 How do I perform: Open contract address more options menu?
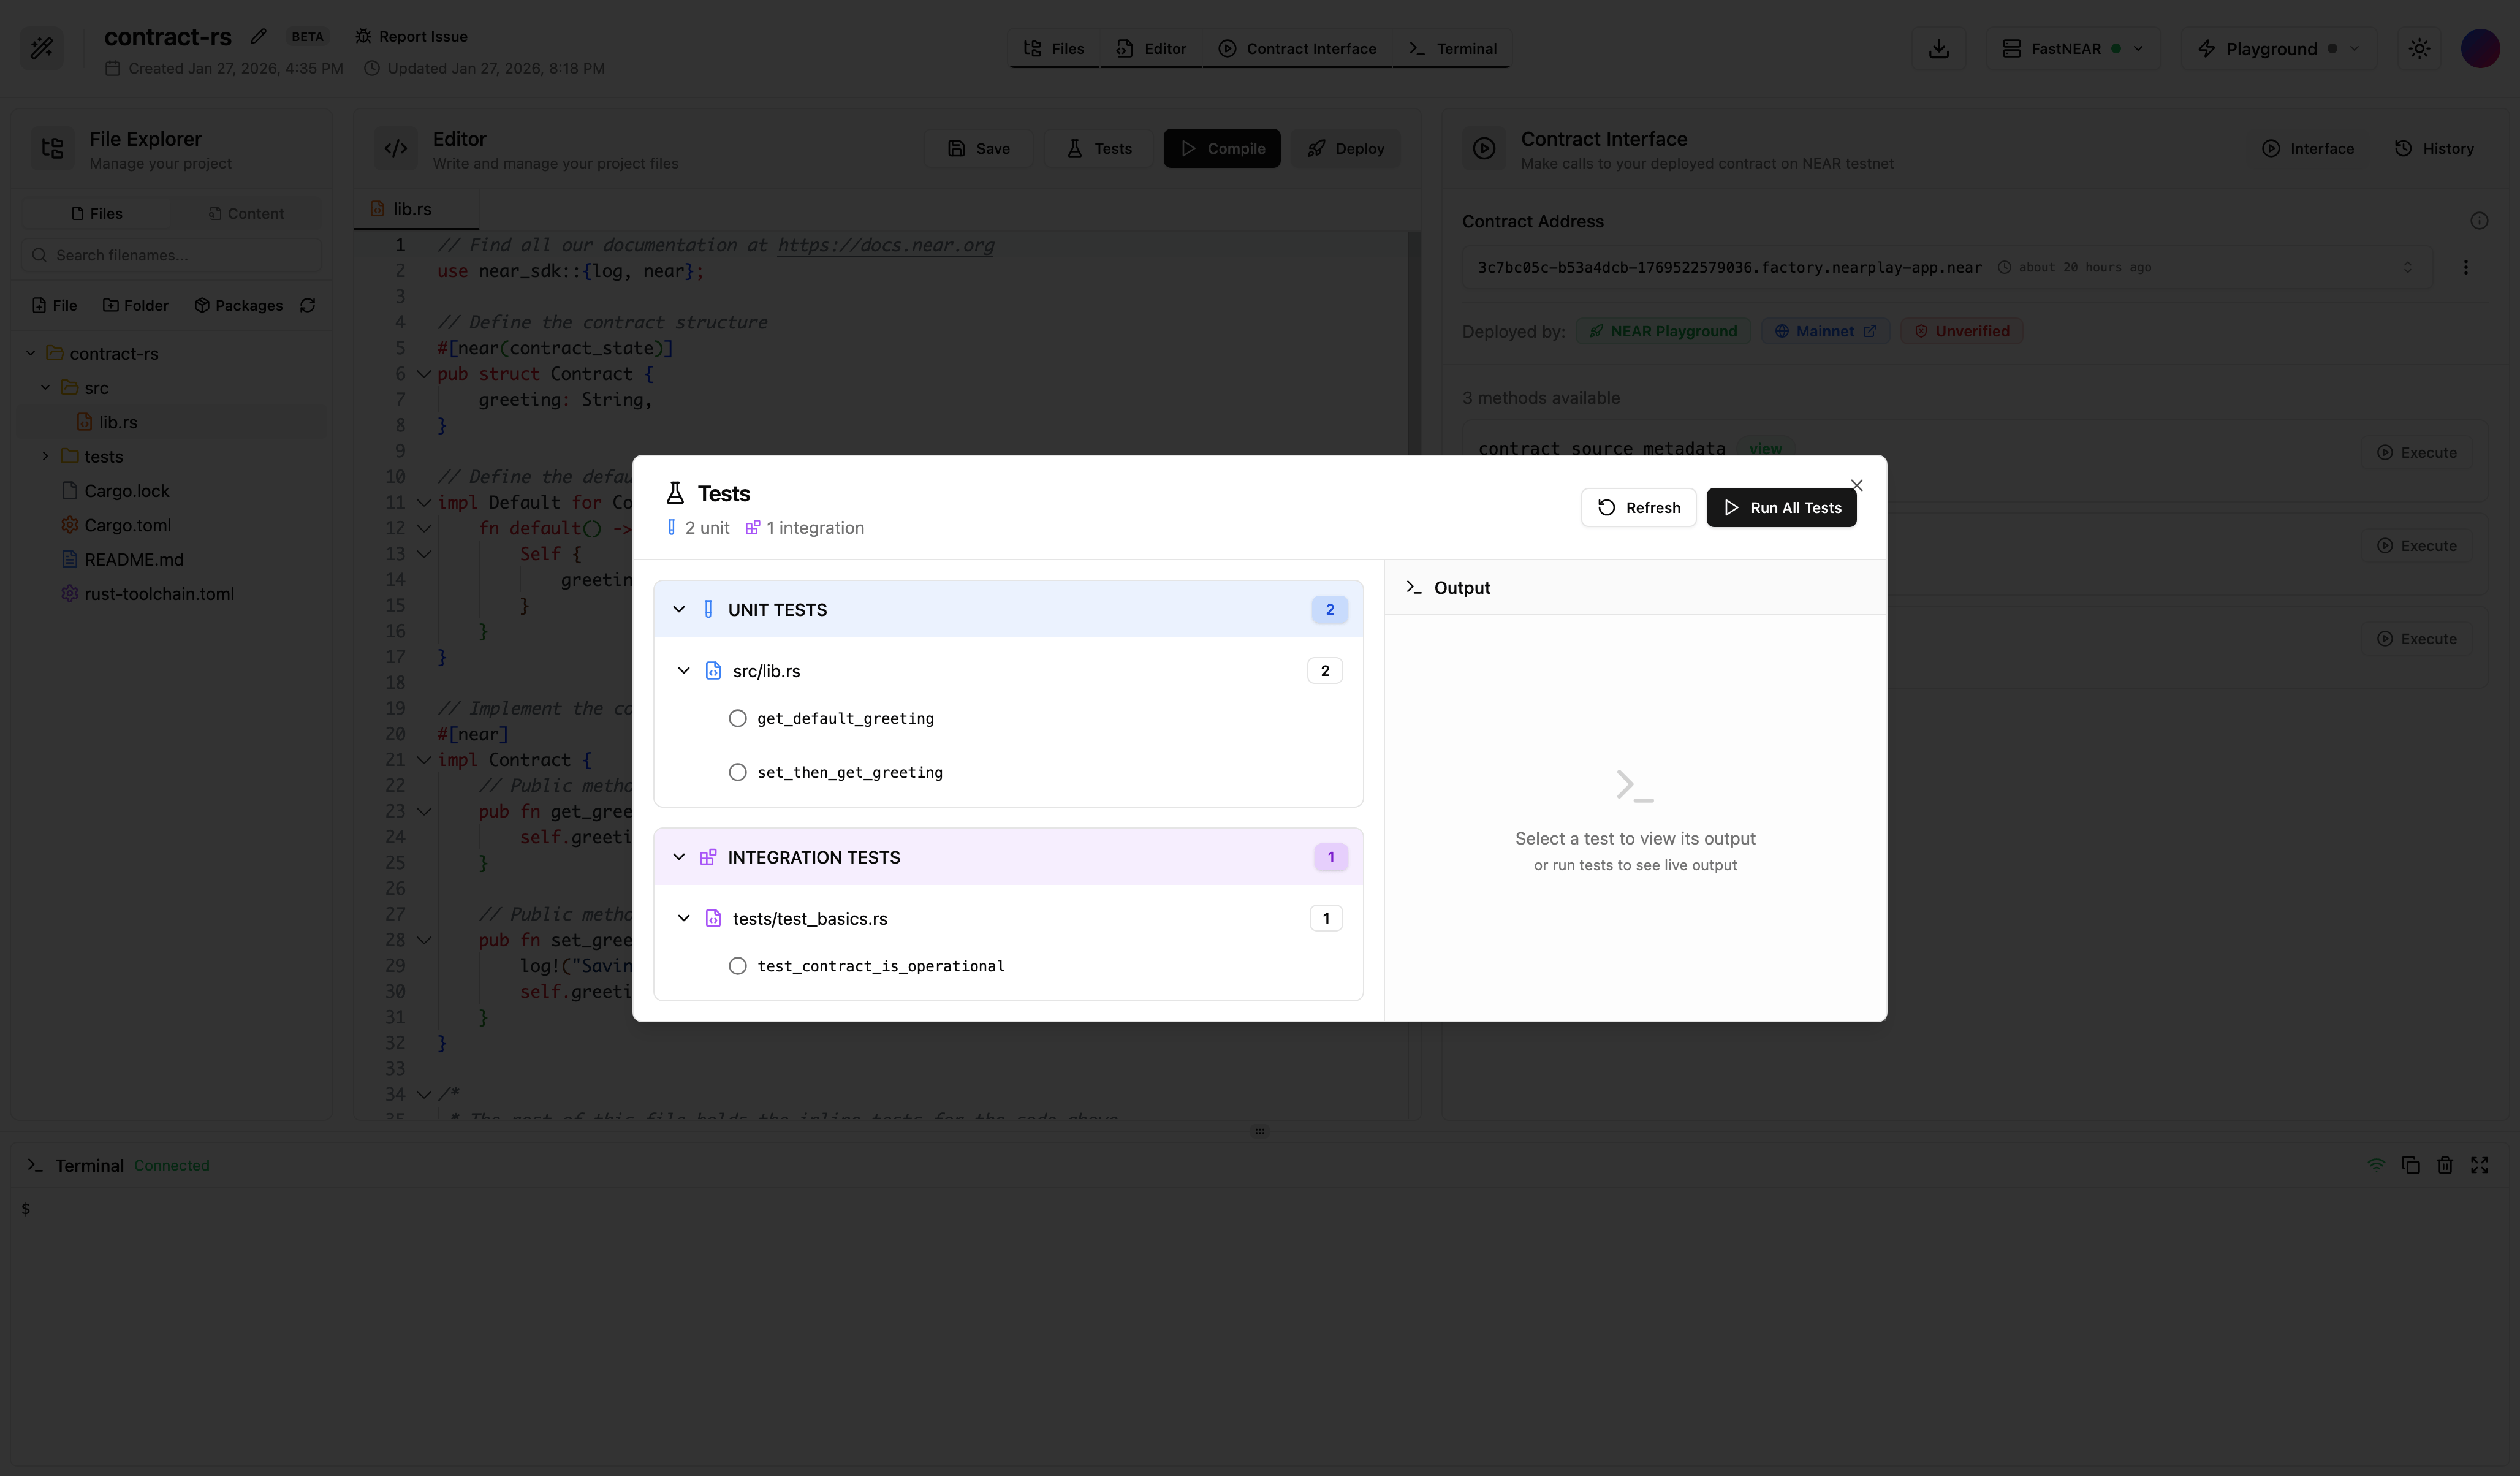tap(2465, 267)
